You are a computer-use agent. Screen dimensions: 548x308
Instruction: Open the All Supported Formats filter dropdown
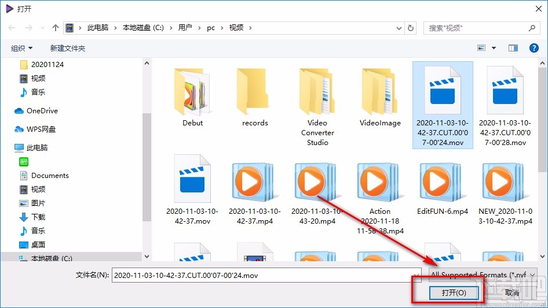tap(483, 275)
